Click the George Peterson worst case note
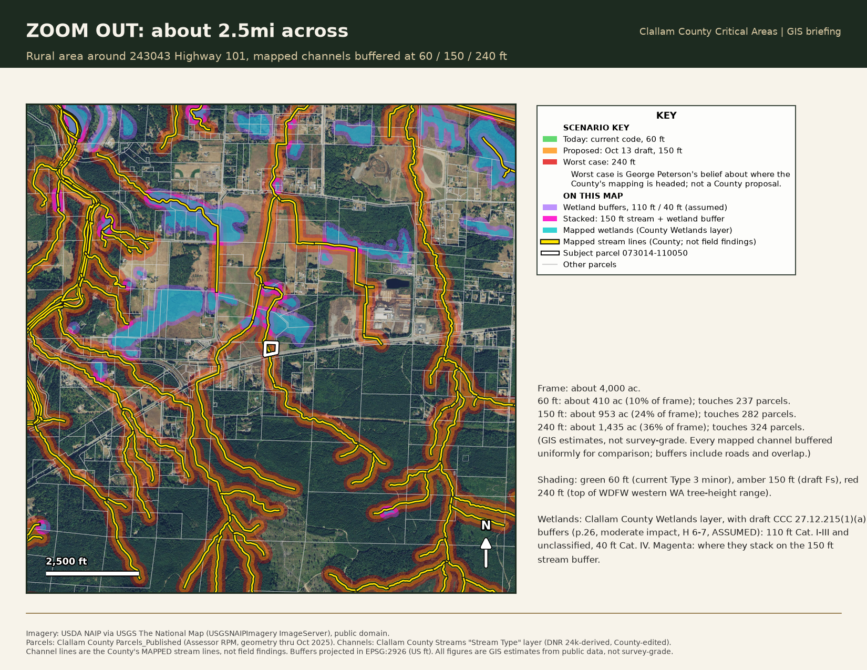 [x=680, y=179]
